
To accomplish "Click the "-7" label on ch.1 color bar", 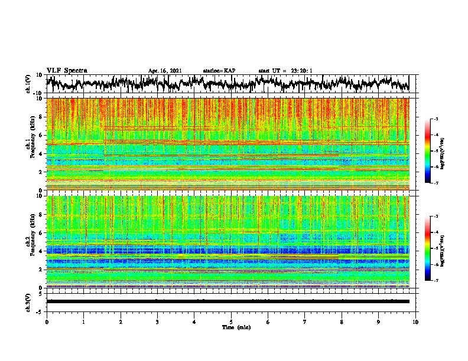I will coord(436,183).
